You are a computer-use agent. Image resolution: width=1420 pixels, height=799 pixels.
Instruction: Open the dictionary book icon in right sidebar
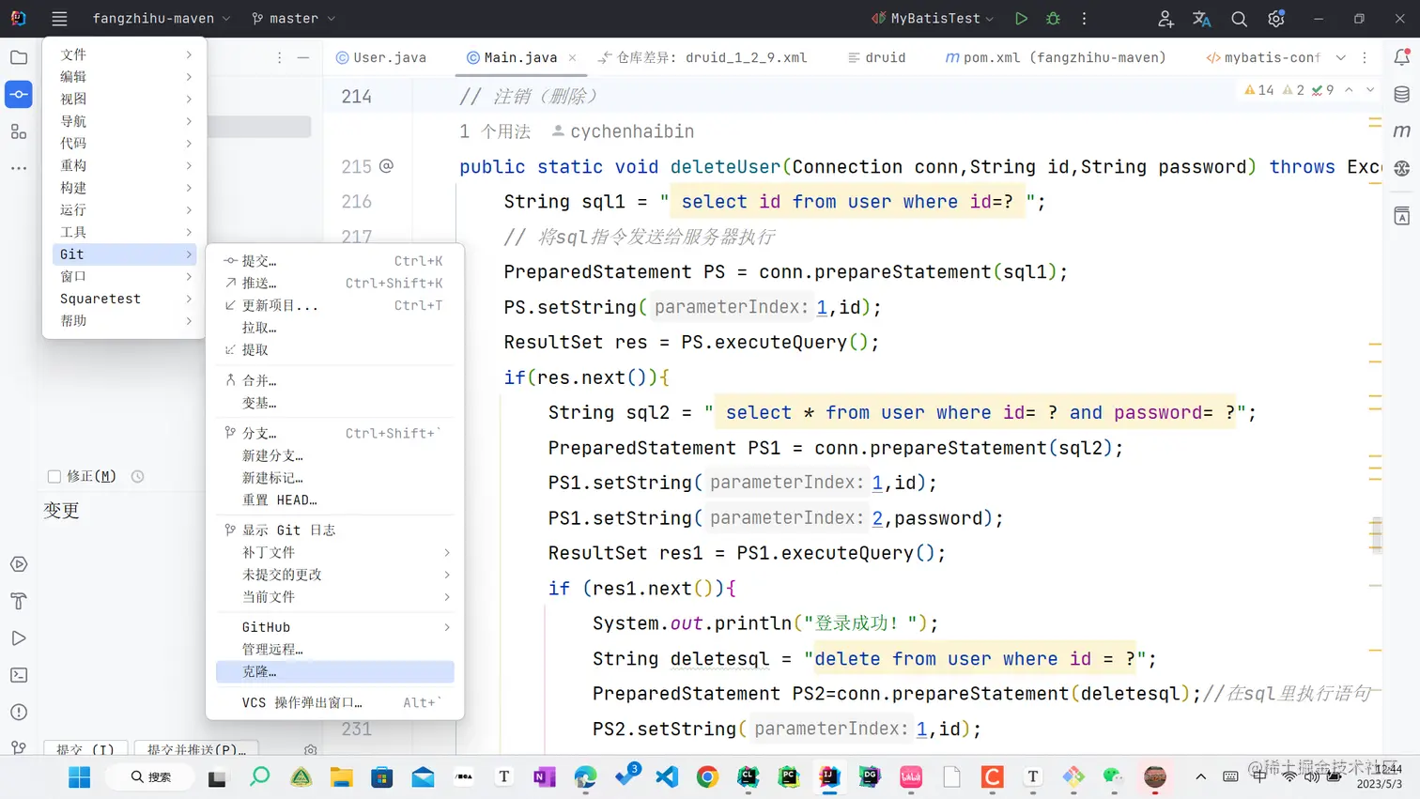[1402, 216]
